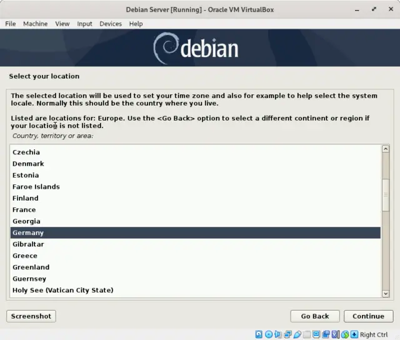Open the Input menu
Screen dimensions: 400x340
[x=84, y=24]
